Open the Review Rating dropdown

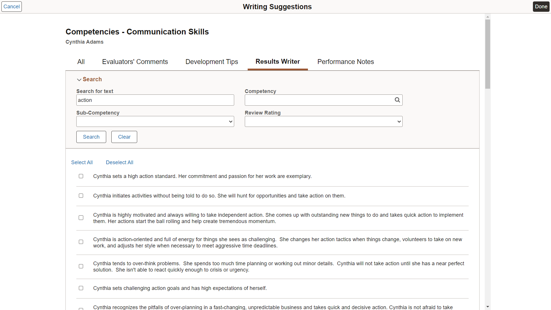coord(323,121)
